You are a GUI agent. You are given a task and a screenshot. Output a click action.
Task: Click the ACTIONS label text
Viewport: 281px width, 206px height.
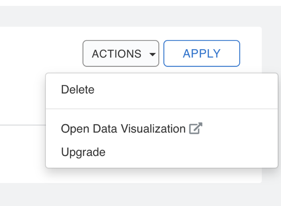pyautogui.click(x=117, y=54)
